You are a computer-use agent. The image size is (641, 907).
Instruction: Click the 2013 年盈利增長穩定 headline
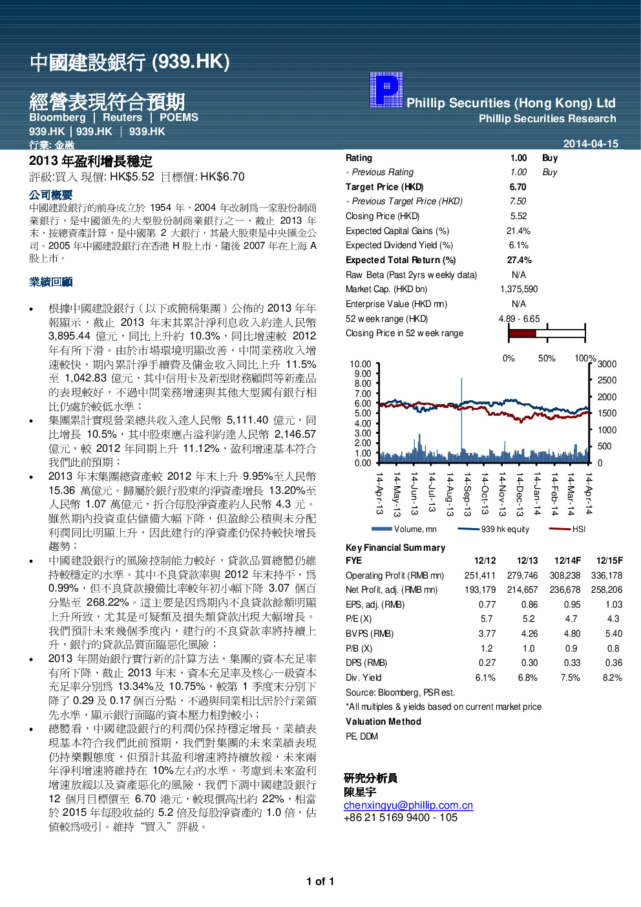click(90, 161)
